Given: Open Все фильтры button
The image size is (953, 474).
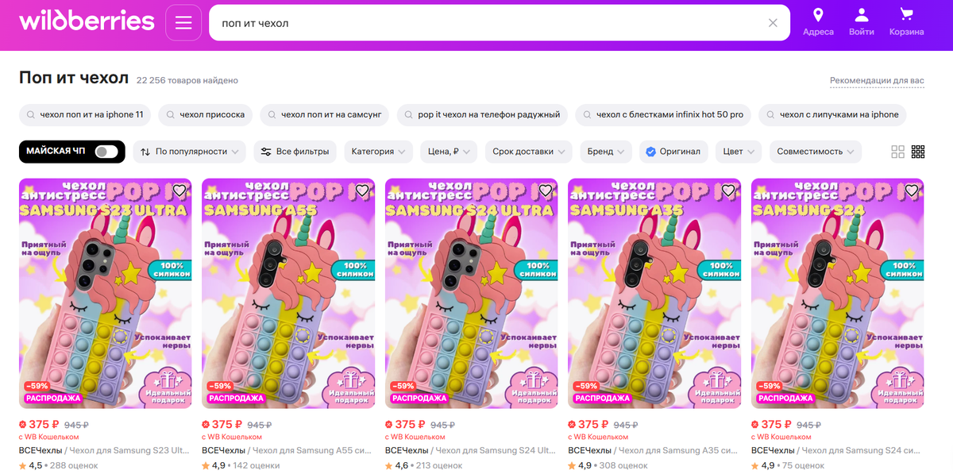Looking at the screenshot, I should (295, 152).
